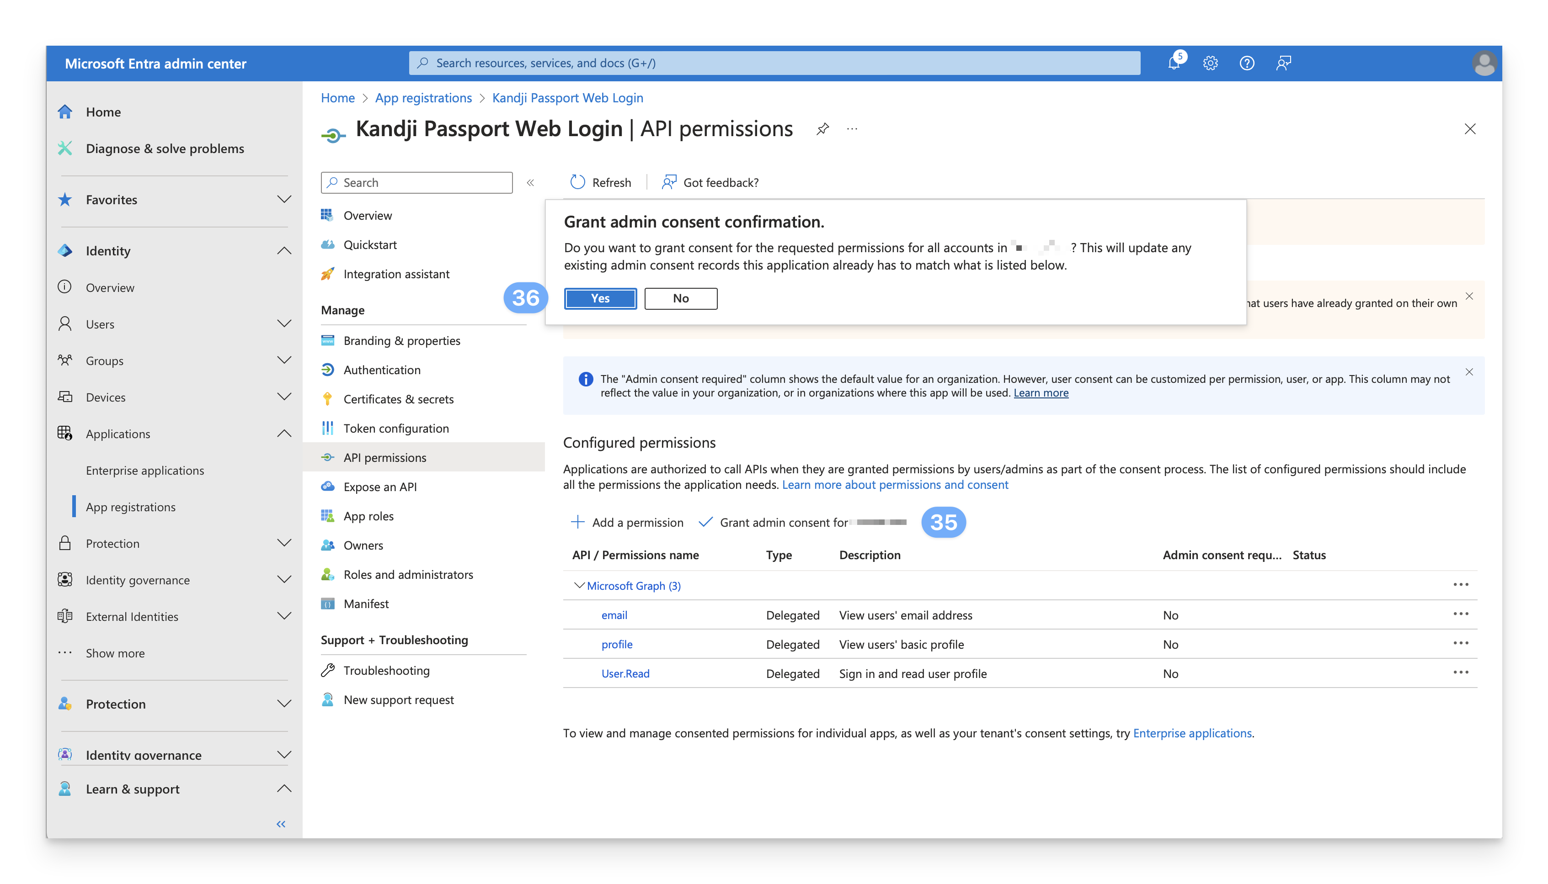Collapse the Identity section
The height and width of the screenshot is (884, 1548).
coord(284,251)
